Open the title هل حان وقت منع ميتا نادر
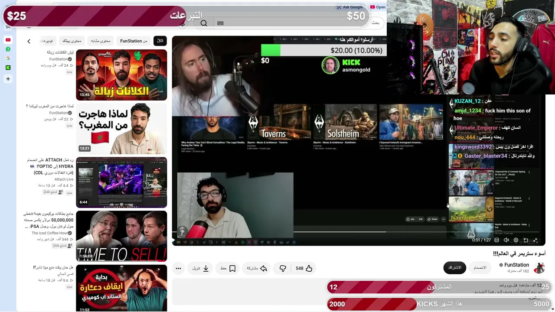The width and height of the screenshot is (555, 312). point(53,267)
